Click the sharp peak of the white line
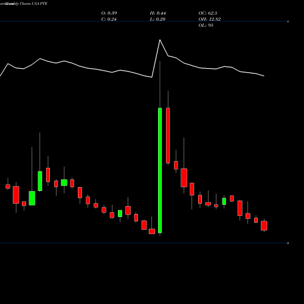This screenshot has width=304, height=304. [160, 40]
